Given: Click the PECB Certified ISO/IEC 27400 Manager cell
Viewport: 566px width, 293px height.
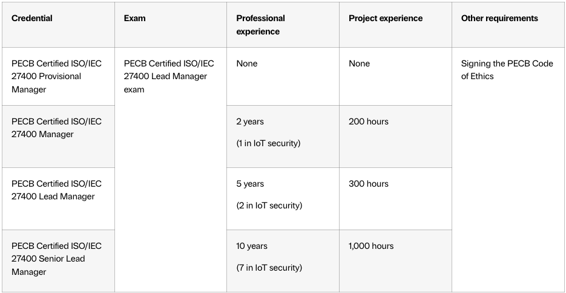Looking at the screenshot, I should pyautogui.click(x=56, y=127).
